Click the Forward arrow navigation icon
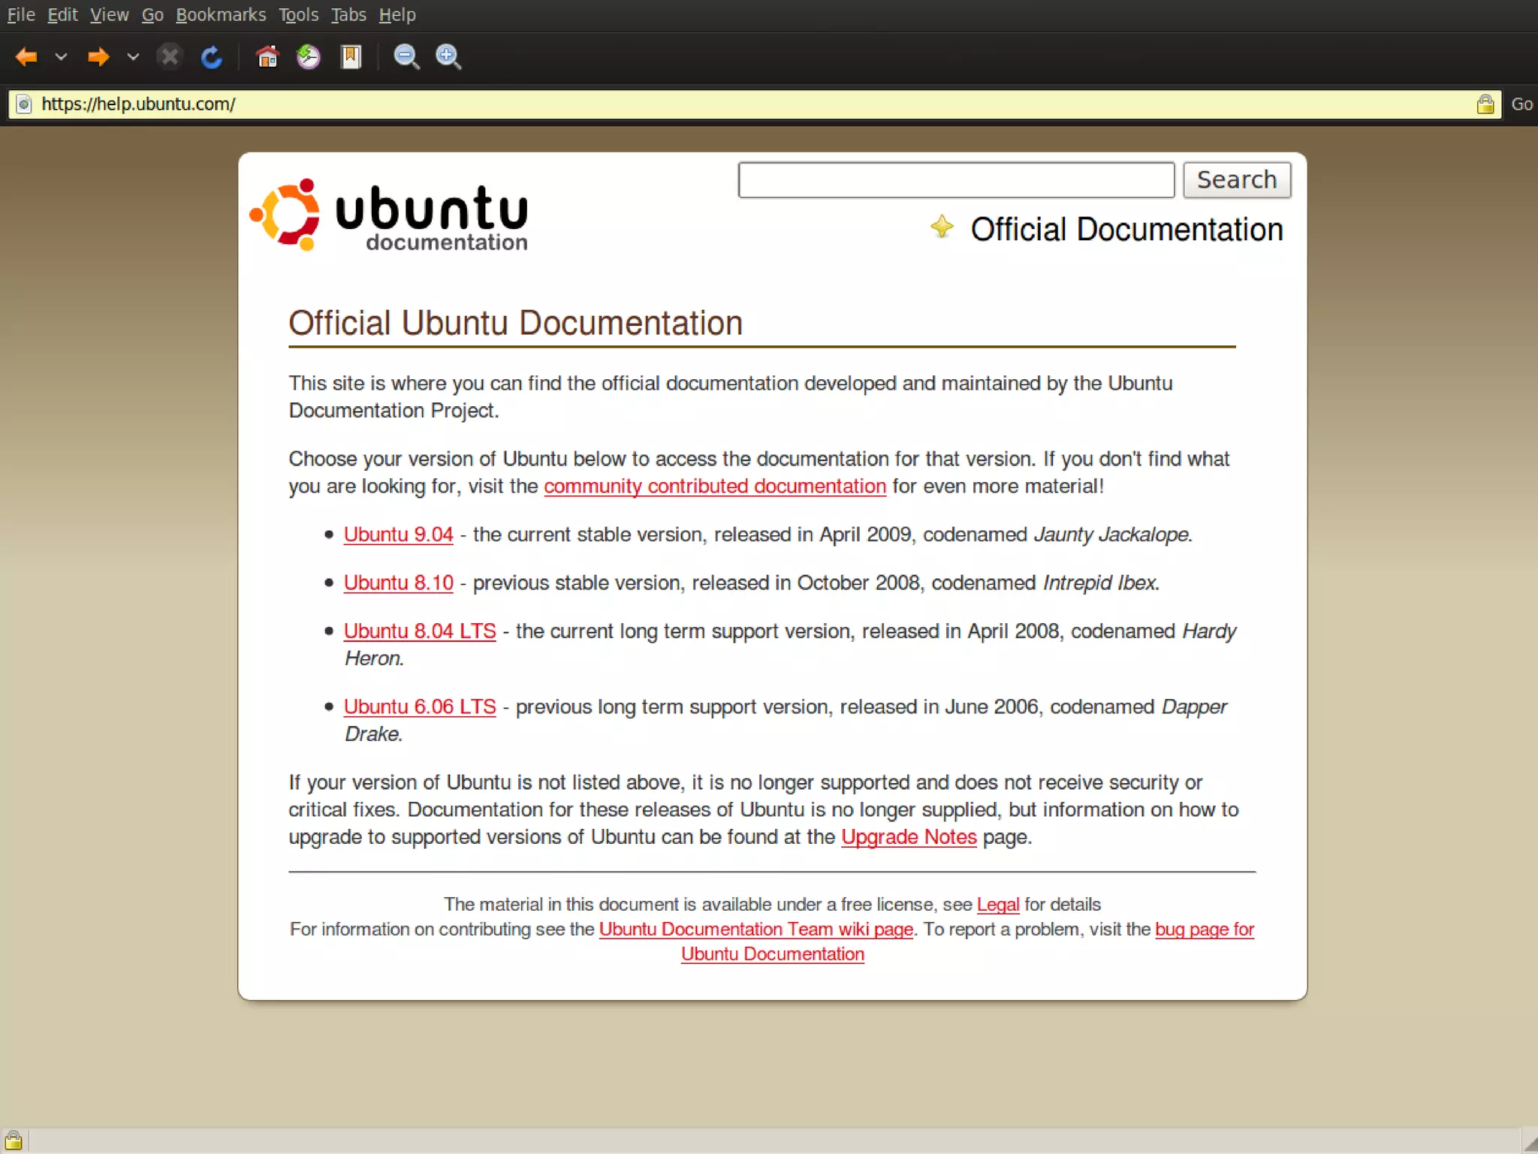Viewport: 1538px width, 1154px height. tap(98, 57)
